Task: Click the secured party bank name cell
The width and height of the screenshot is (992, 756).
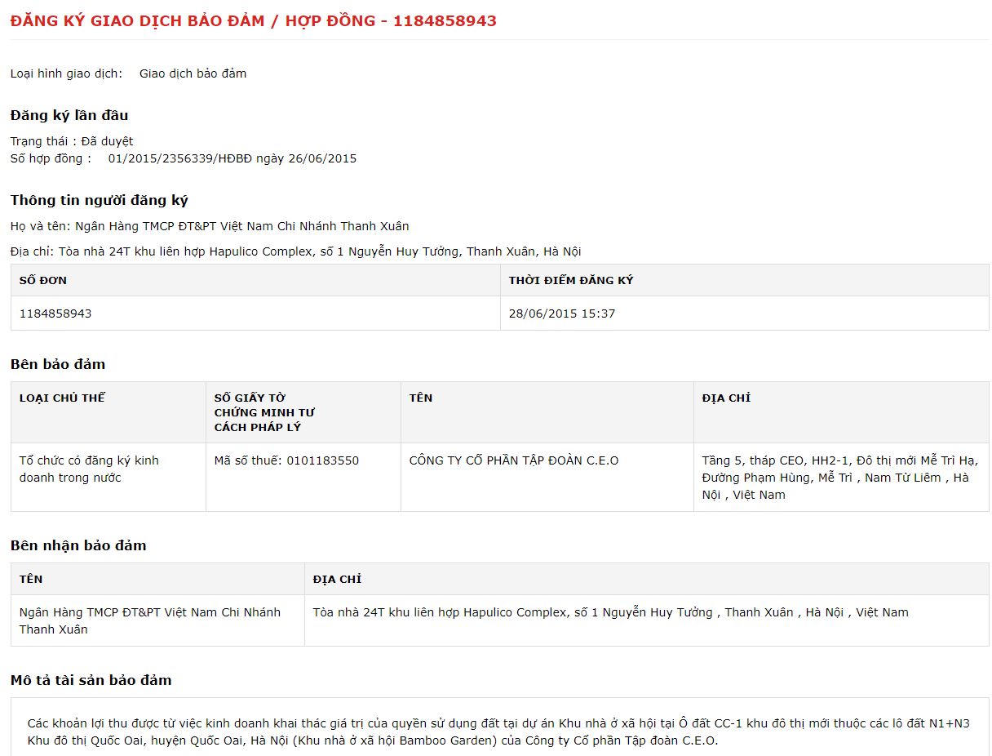Action: point(150,620)
